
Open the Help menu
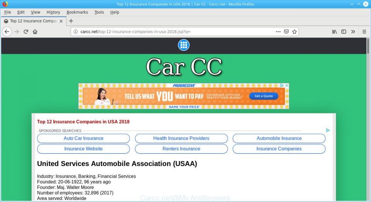(x=115, y=12)
